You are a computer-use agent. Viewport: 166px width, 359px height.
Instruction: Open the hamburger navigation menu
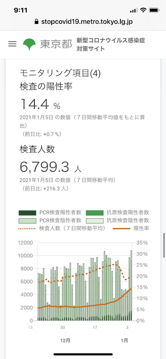click(13, 44)
